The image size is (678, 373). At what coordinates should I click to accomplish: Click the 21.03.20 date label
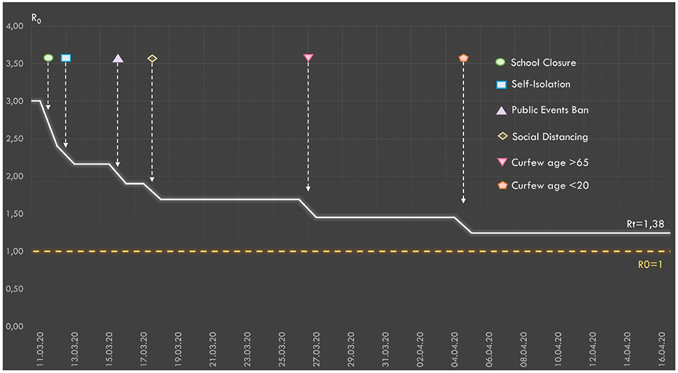click(213, 349)
